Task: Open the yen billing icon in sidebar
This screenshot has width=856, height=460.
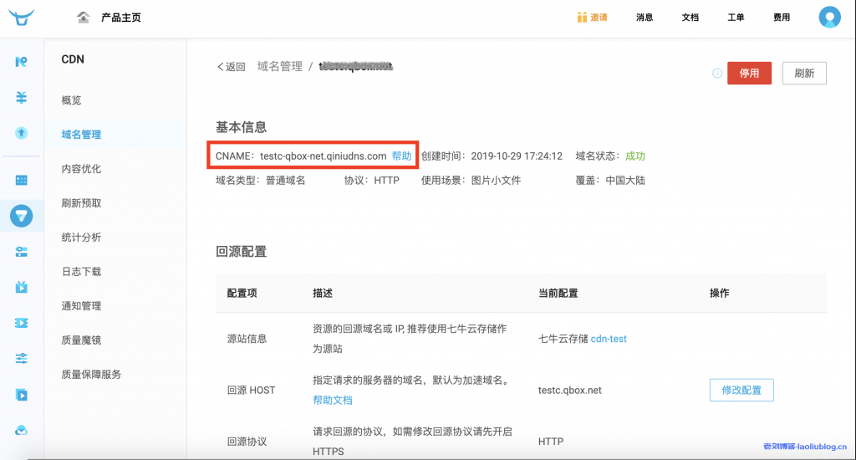Action: [22, 98]
